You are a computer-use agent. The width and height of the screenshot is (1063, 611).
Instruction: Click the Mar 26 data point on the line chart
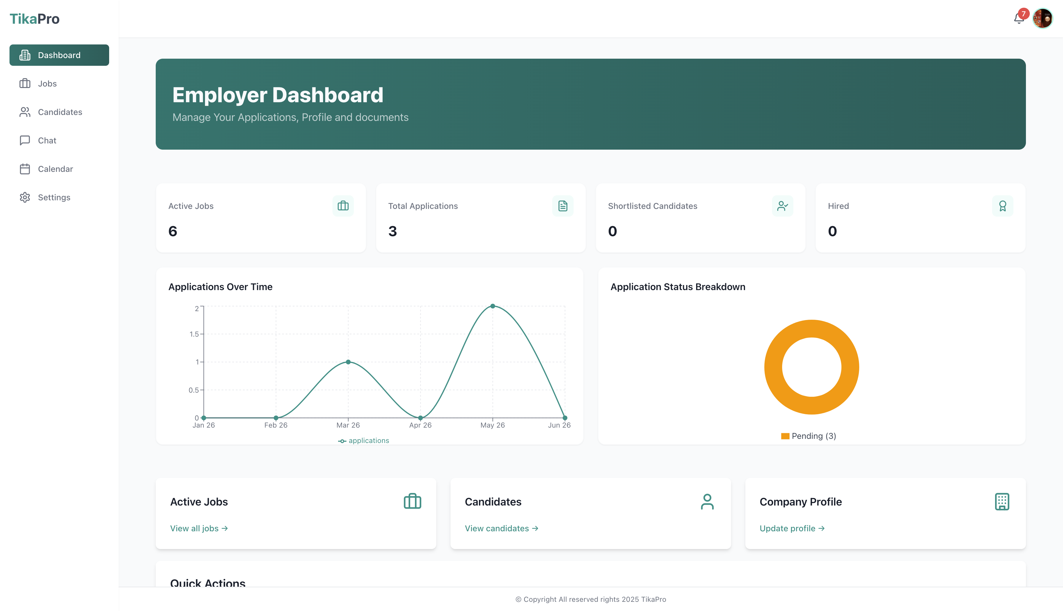(x=348, y=362)
